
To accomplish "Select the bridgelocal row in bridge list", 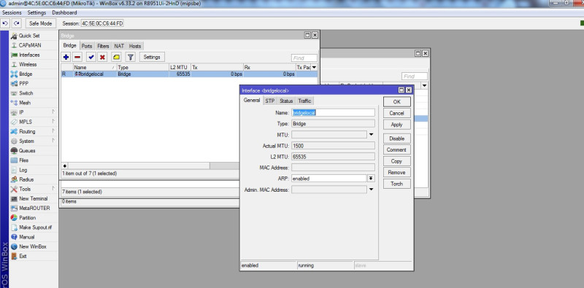I will pyautogui.click(x=189, y=74).
